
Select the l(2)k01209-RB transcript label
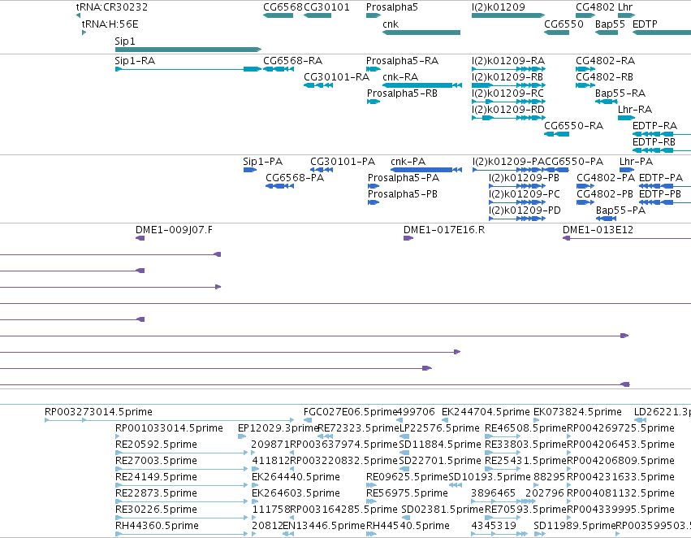507,77
